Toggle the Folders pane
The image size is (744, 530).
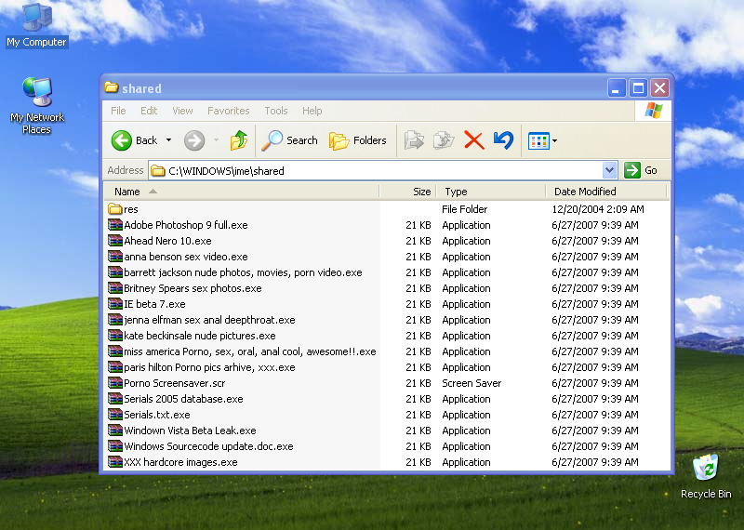pyautogui.click(x=358, y=140)
